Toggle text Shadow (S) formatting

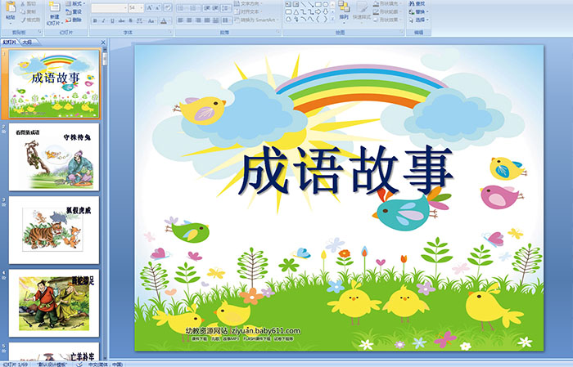point(130,20)
